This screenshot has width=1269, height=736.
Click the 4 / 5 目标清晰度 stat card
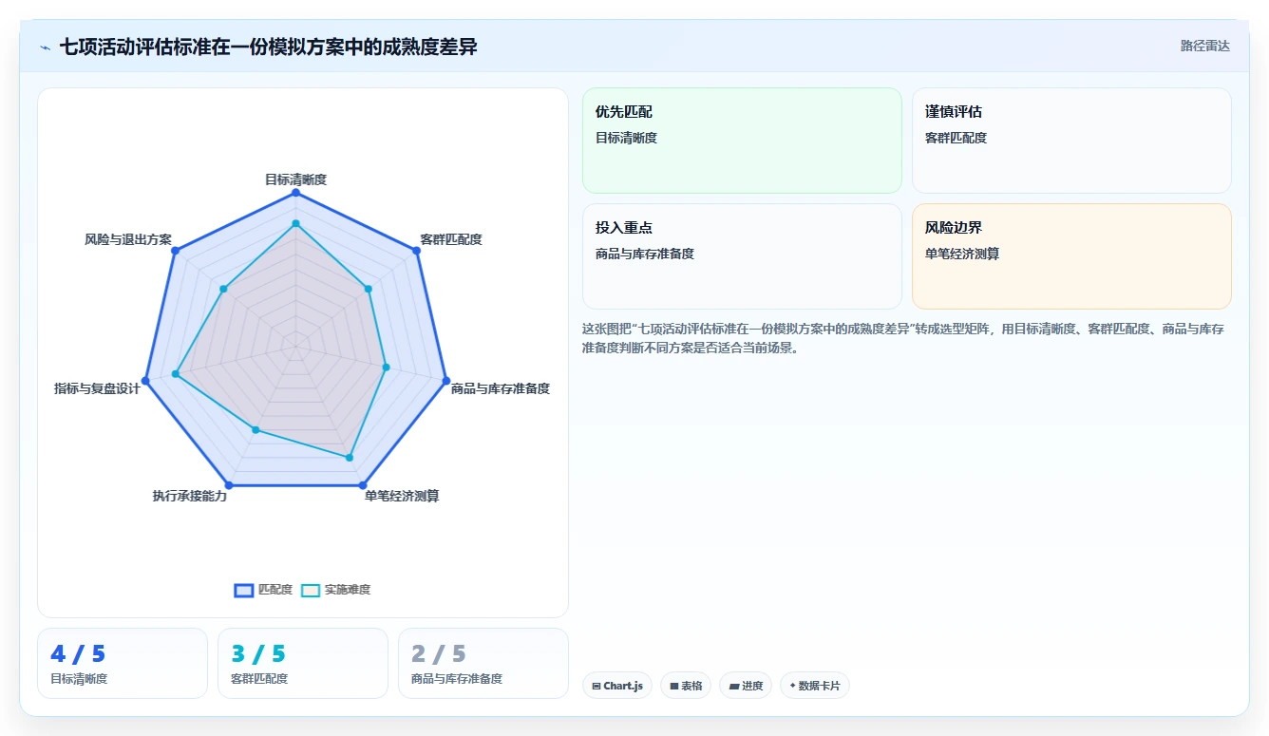[123, 663]
